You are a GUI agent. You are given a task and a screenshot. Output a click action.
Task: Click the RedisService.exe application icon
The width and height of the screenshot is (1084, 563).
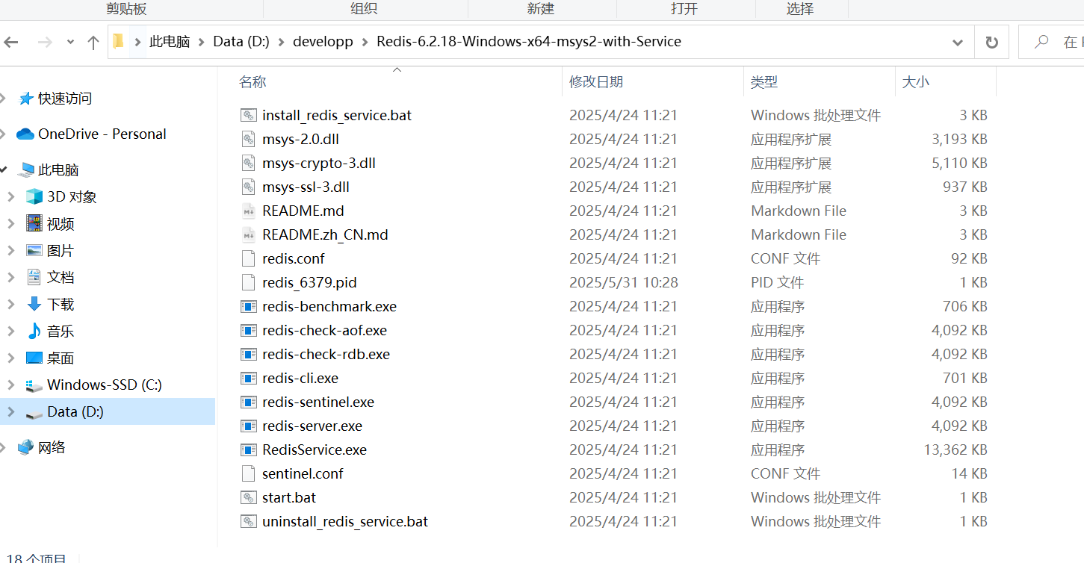pos(248,450)
